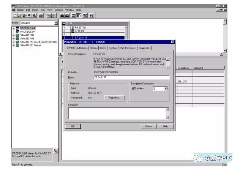Open the MPI address dropdown
Image resolution: width=240 pixels, height=169 pixels.
(166, 88)
